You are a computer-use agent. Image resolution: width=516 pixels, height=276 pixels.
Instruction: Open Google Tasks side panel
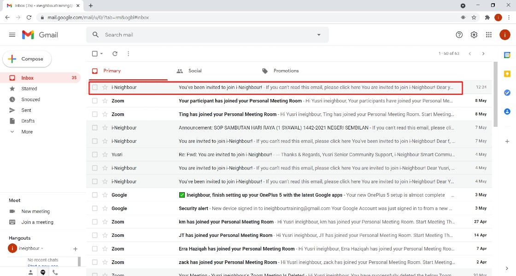point(507,93)
